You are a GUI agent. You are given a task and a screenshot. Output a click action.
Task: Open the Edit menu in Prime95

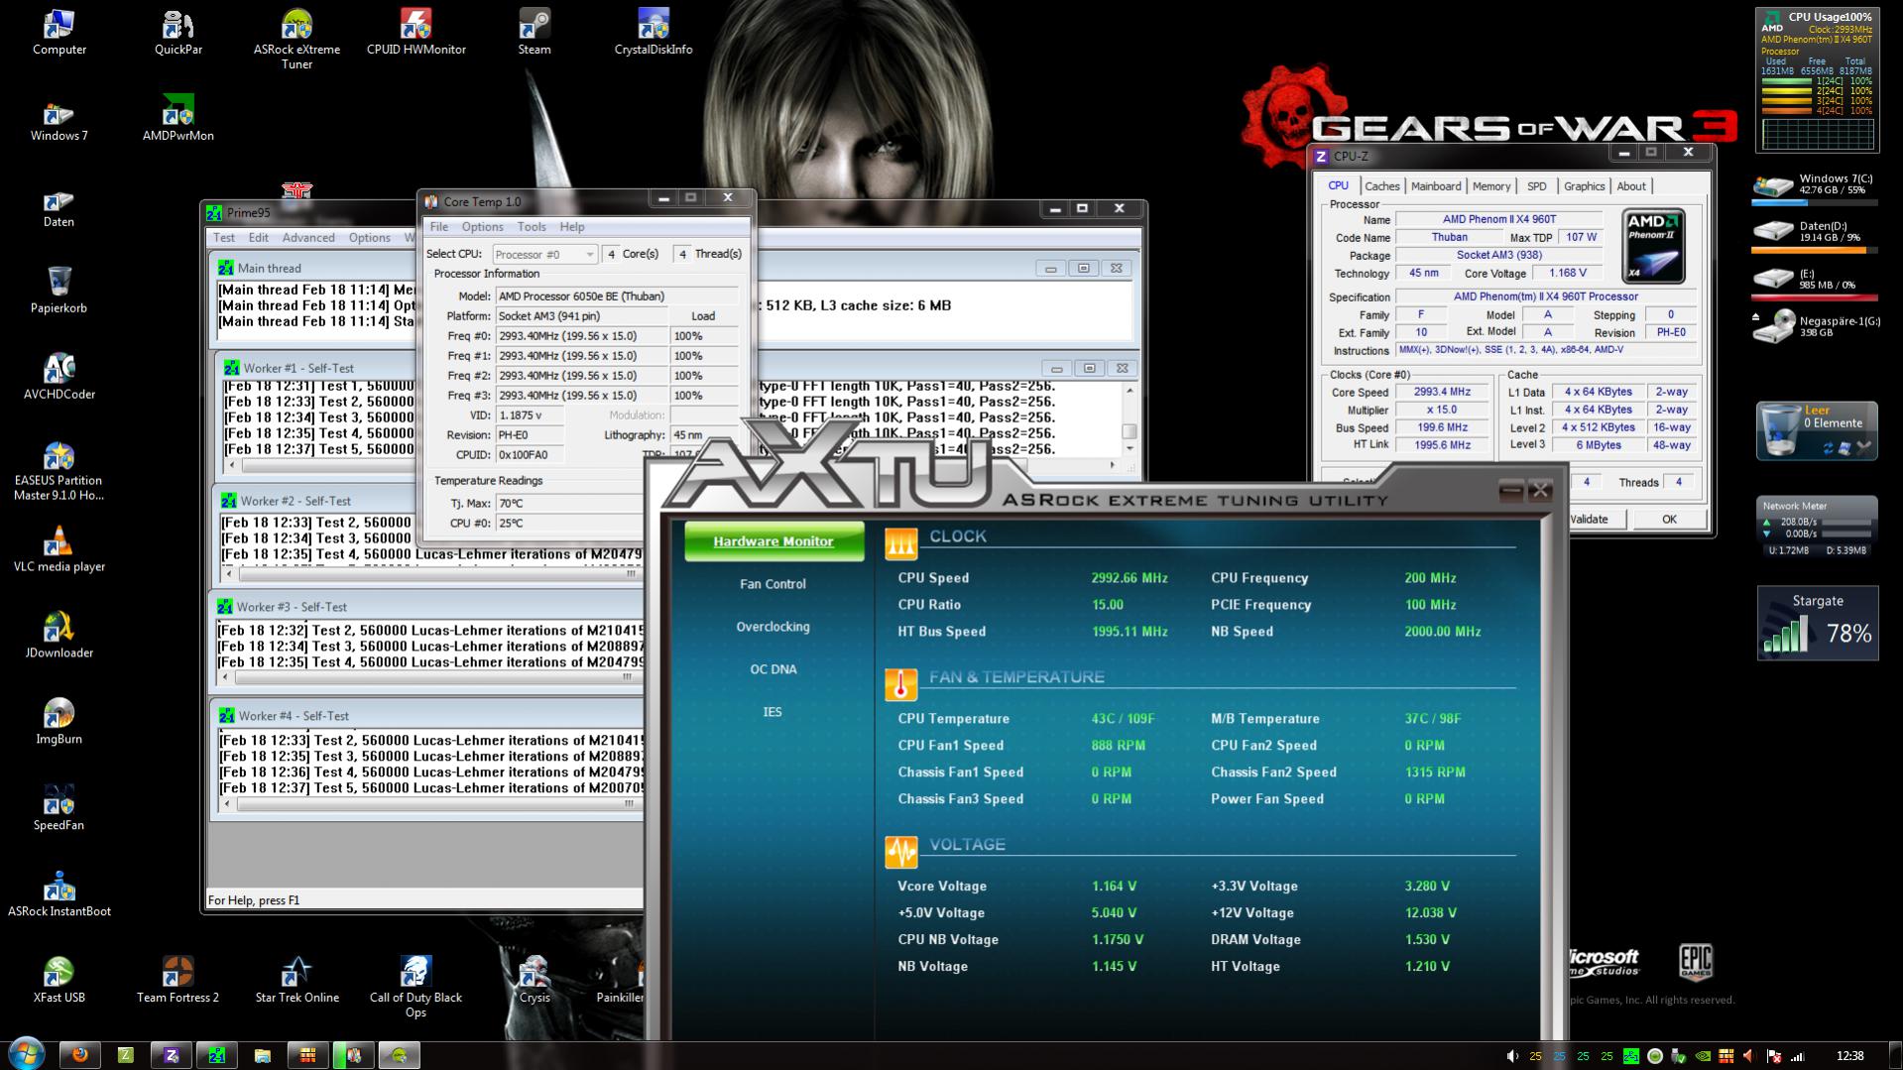point(259,238)
